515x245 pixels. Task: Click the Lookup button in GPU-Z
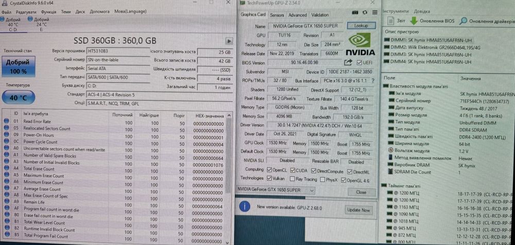[x=361, y=25]
